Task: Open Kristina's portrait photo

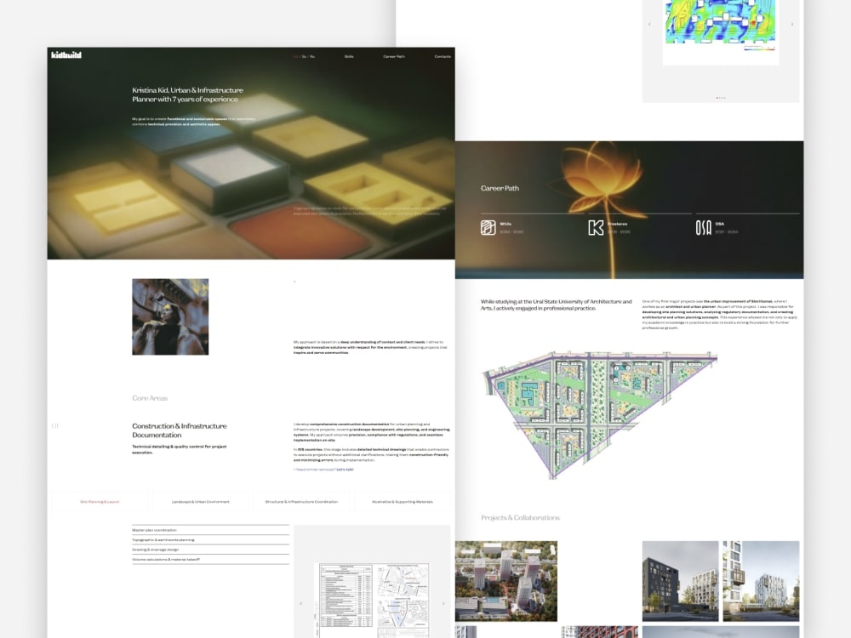Action: coord(170,316)
